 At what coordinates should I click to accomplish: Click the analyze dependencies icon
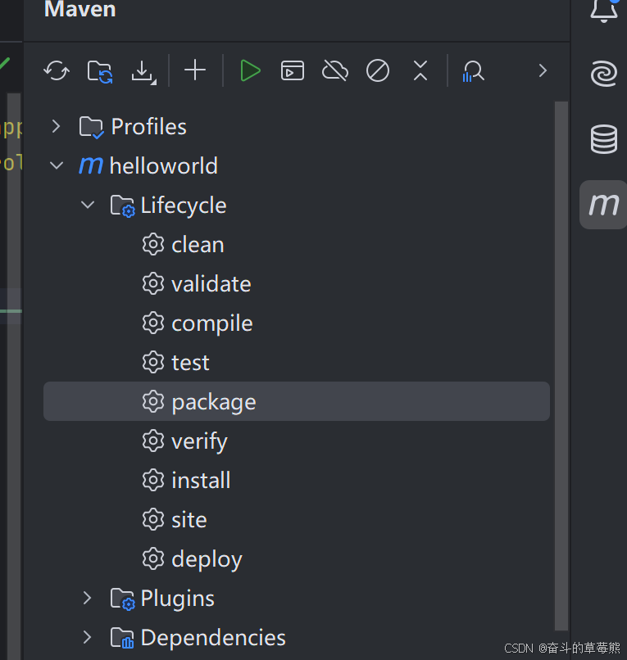coord(473,71)
